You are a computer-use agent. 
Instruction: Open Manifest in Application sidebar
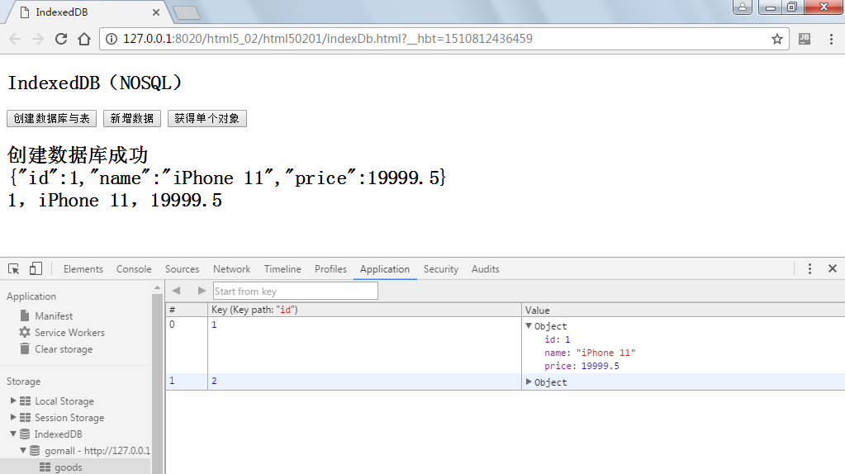(x=54, y=315)
